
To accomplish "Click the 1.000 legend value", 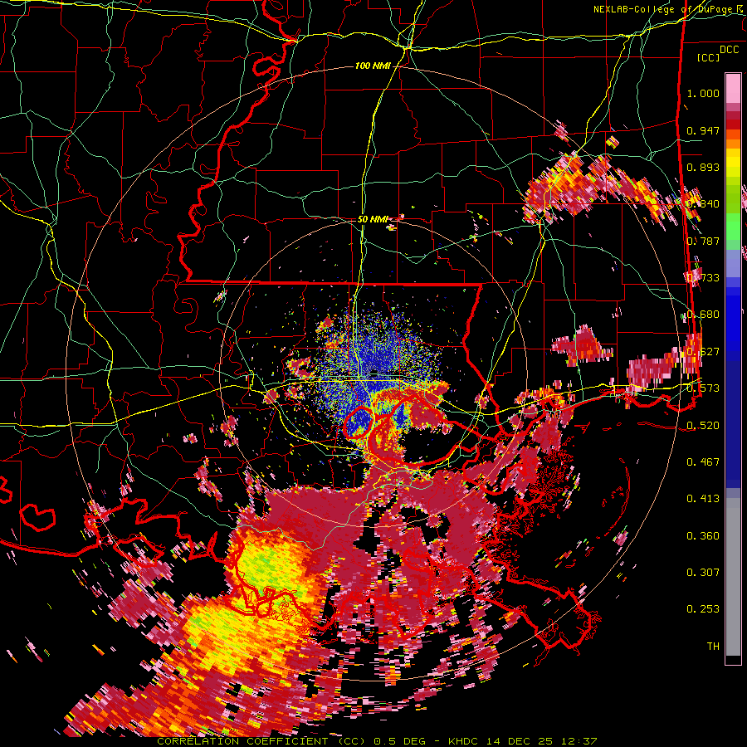I will click(703, 93).
